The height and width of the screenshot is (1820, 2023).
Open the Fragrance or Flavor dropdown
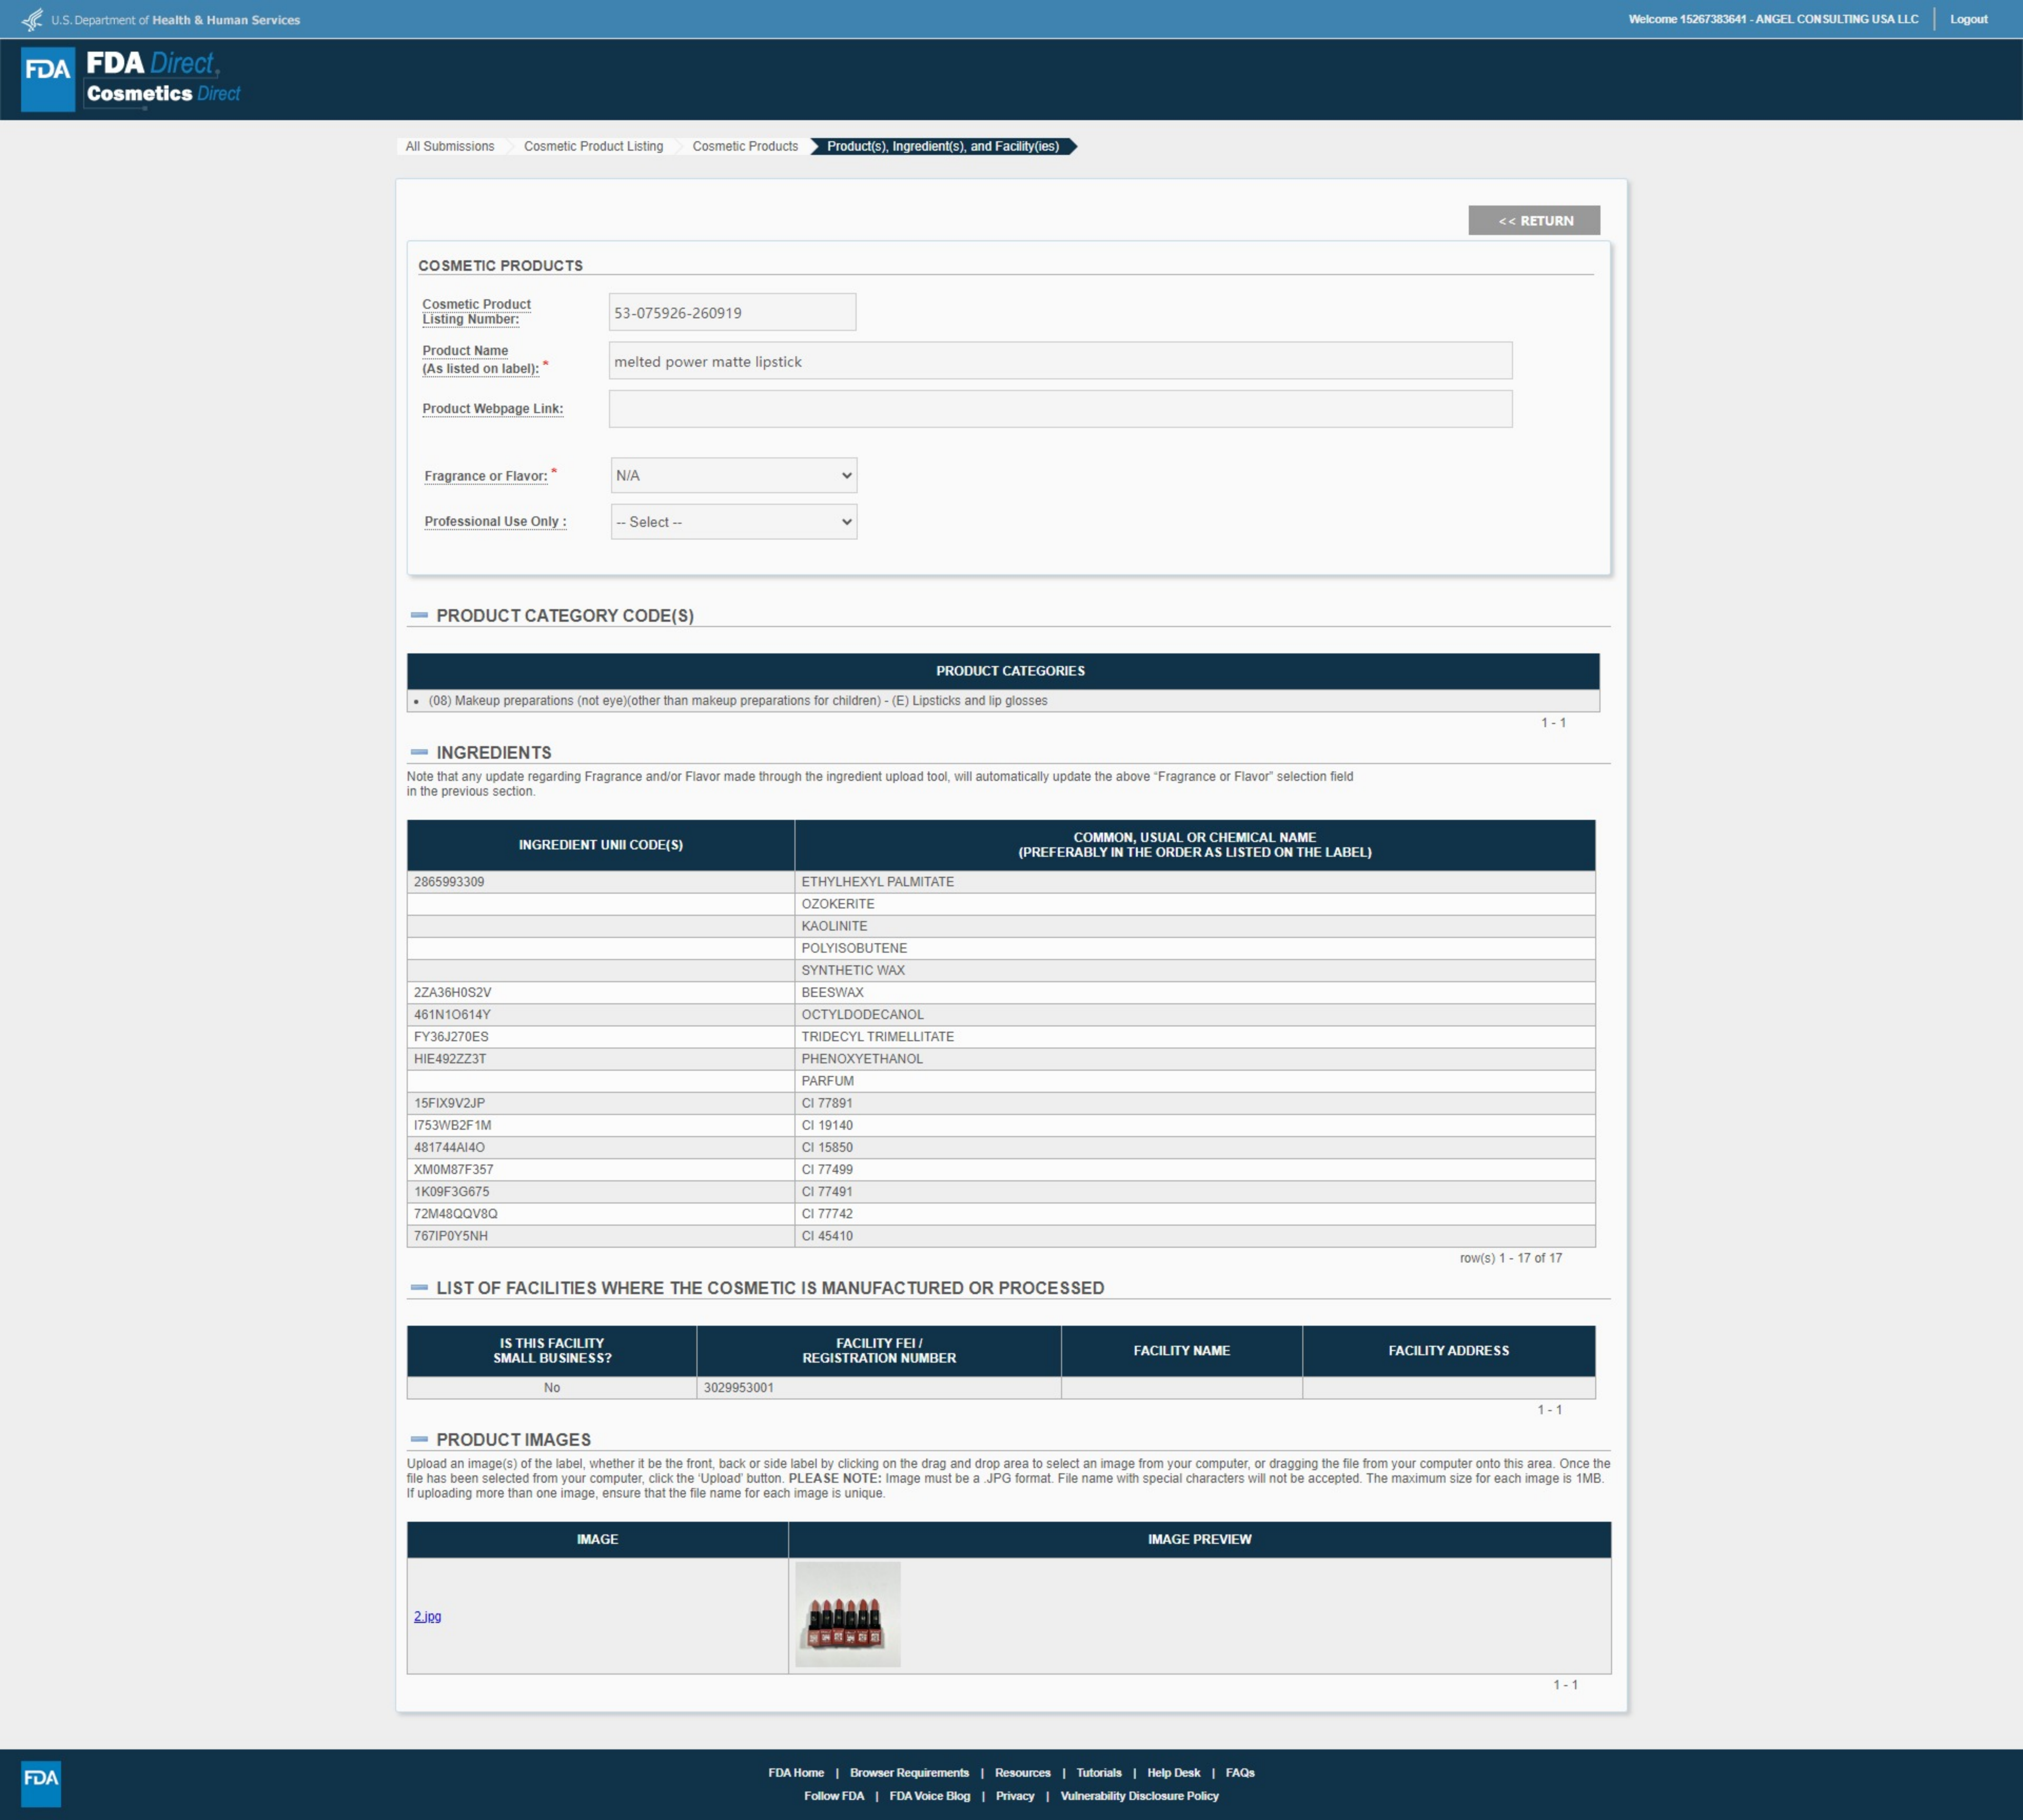point(733,475)
